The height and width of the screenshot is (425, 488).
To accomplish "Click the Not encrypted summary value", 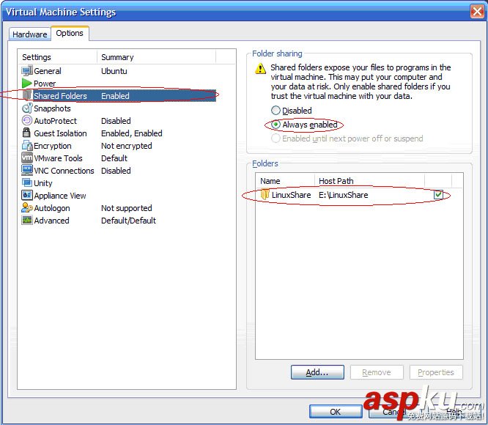I will 127,146.
